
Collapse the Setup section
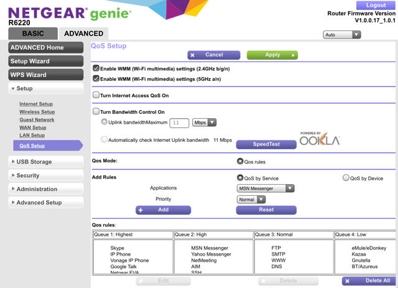(45, 88)
